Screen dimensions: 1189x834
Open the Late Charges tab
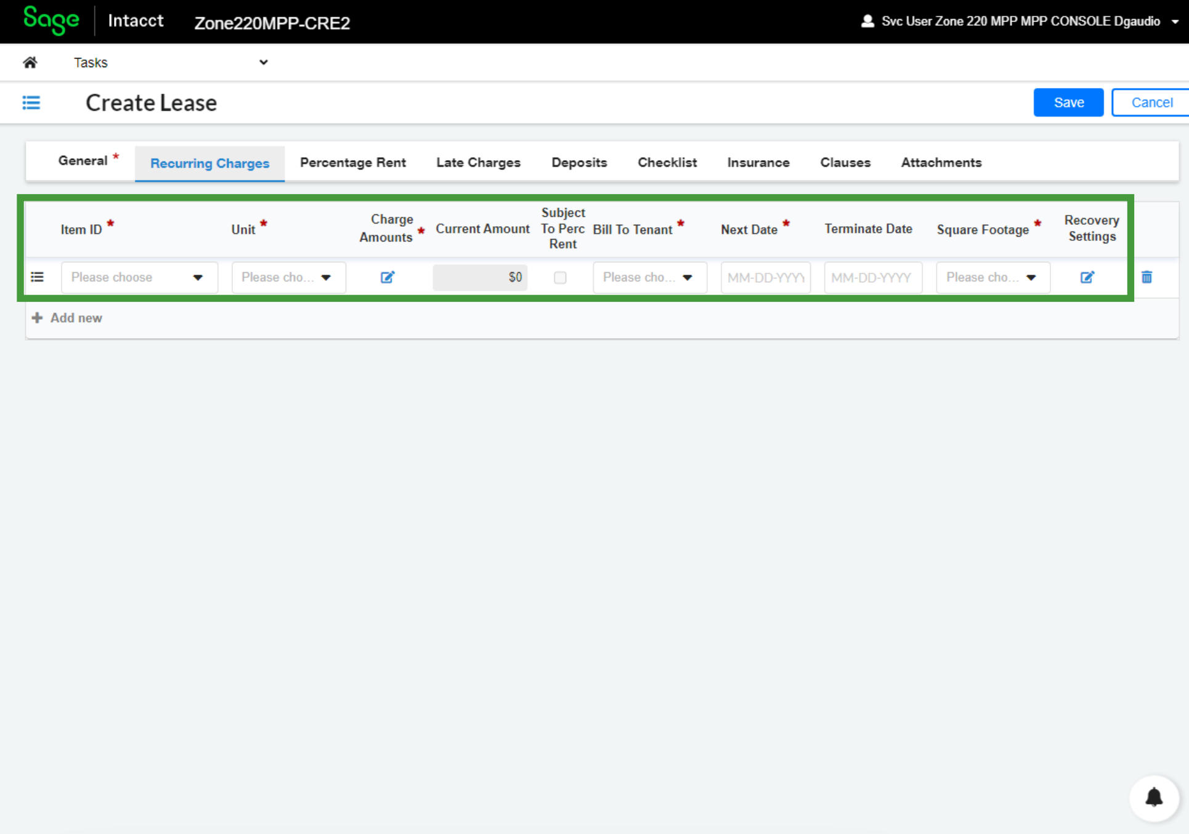click(x=478, y=163)
